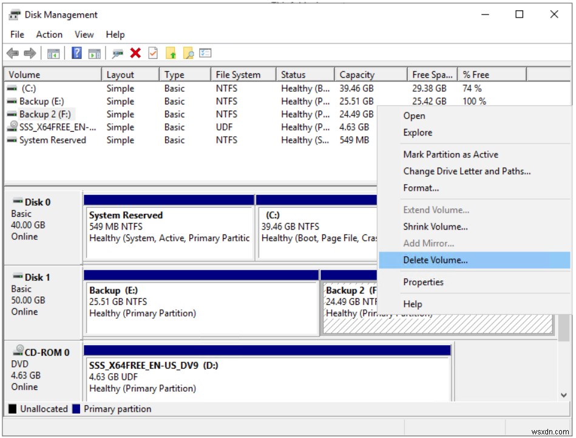
Task: Click the folder-with-magnifier search toolbar icon
Action: click(189, 53)
